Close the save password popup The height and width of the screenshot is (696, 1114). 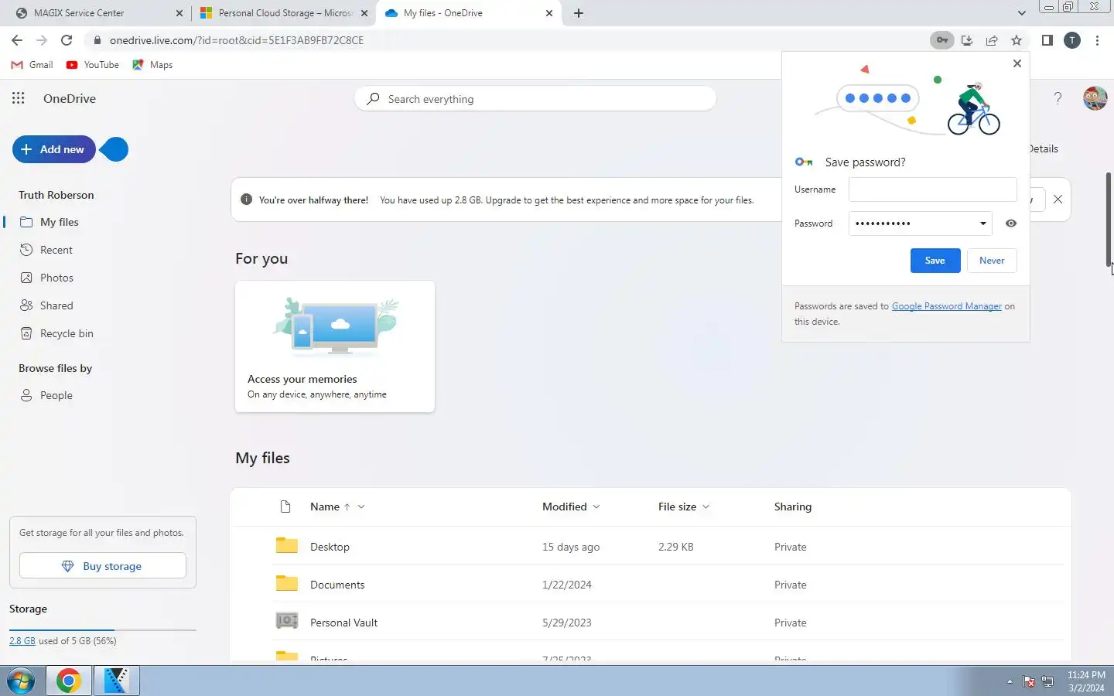point(1017,63)
